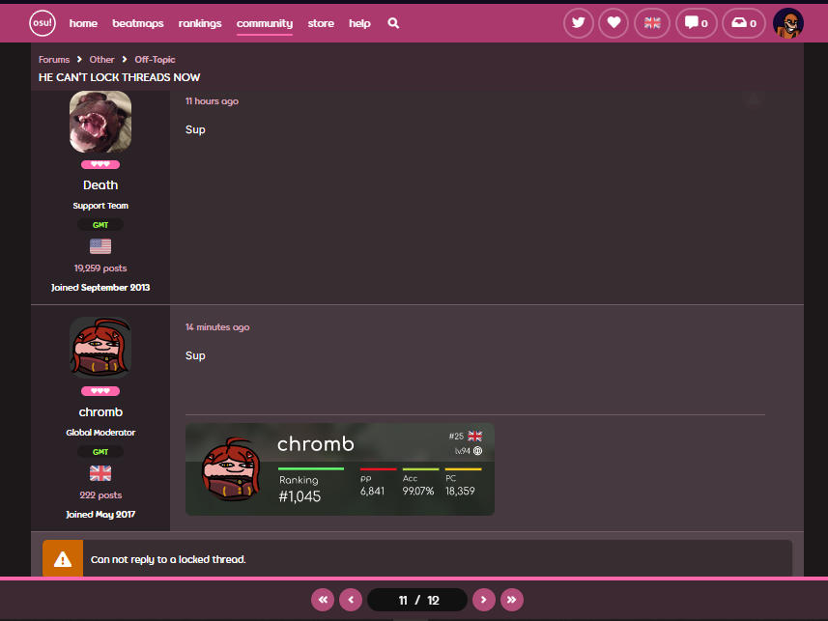Click Joined September 2013 text
Image resolution: width=828 pixels, height=621 pixels.
pos(100,288)
